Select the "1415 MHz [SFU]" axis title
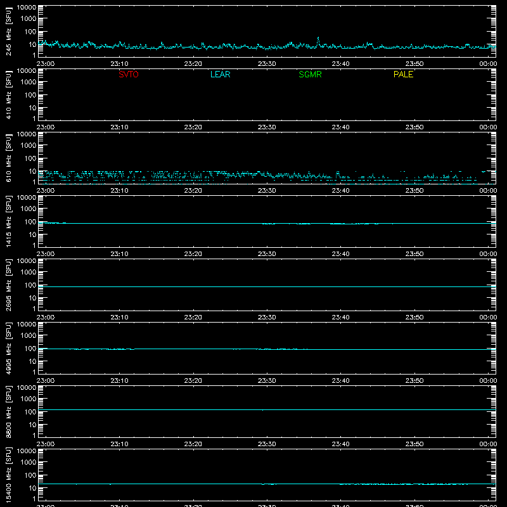Screen dimensions: 507x507 [x=9, y=221]
